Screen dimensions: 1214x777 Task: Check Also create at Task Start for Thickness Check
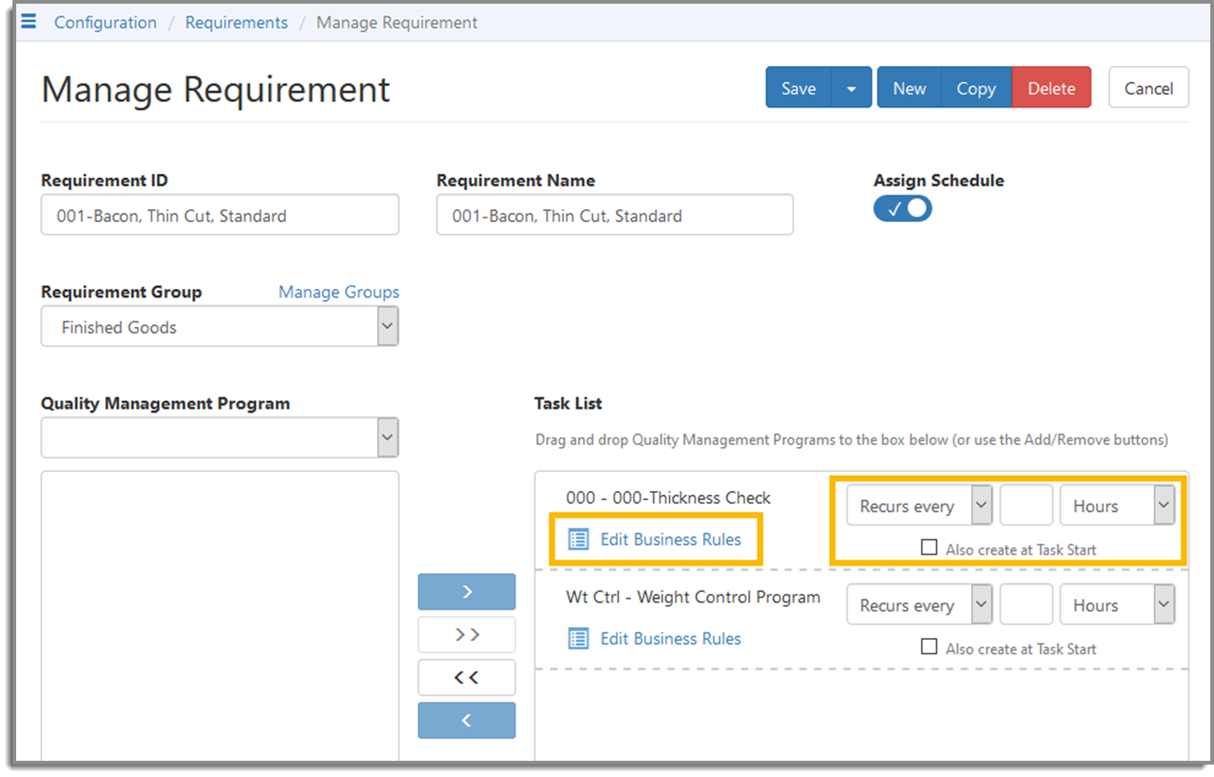pyautogui.click(x=929, y=547)
